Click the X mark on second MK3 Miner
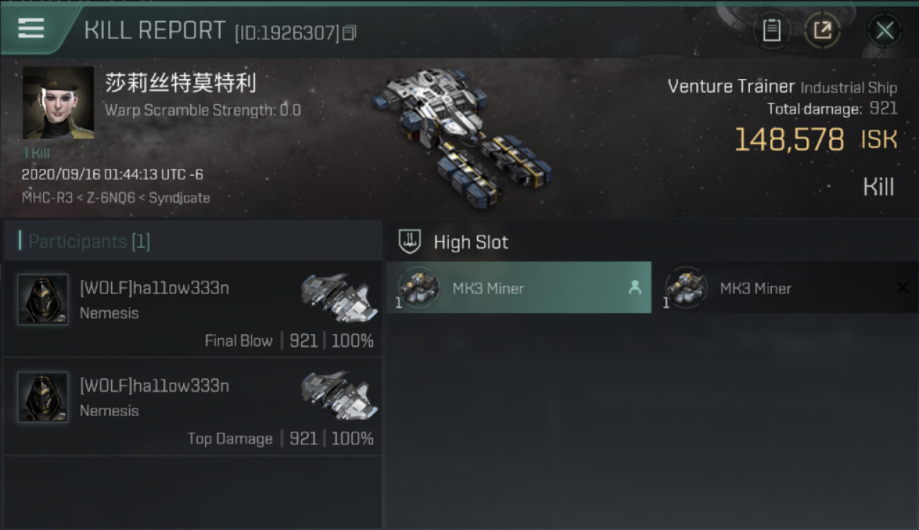This screenshot has width=919, height=530. point(902,287)
